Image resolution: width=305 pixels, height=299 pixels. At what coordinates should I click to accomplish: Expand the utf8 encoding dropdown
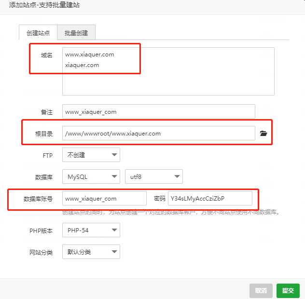click(x=154, y=177)
